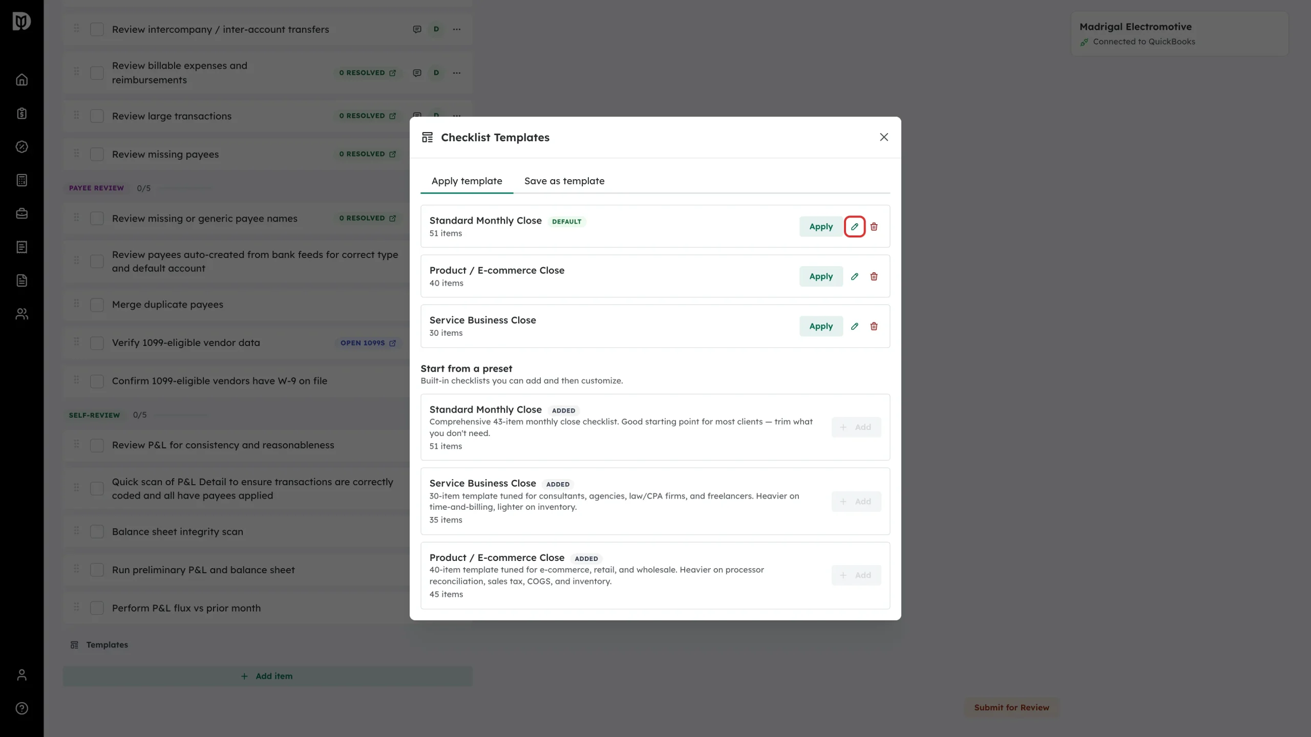Switch to Save as template tab
This screenshot has height=737, width=1311.
click(x=564, y=181)
